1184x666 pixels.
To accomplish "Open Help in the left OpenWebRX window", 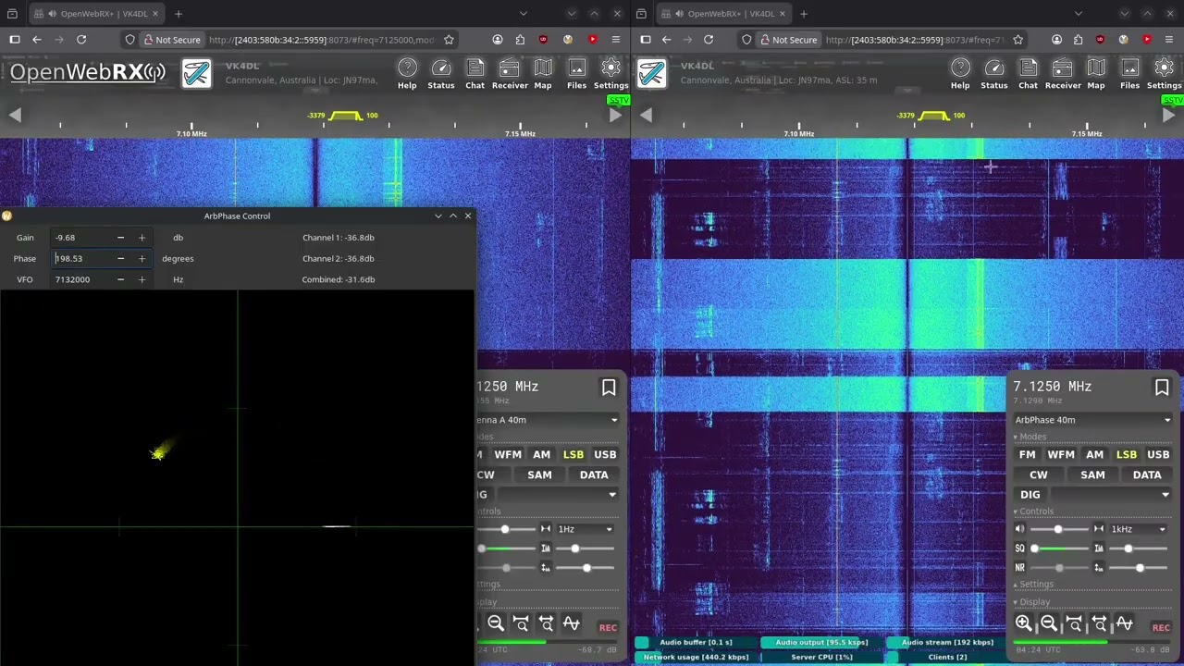I will point(407,74).
